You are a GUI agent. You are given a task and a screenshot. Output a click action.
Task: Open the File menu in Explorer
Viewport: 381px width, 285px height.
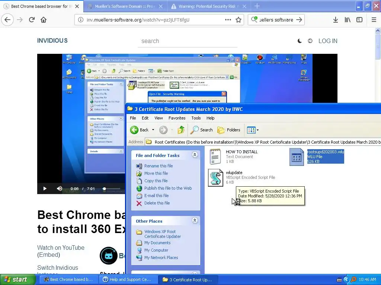tap(133, 118)
